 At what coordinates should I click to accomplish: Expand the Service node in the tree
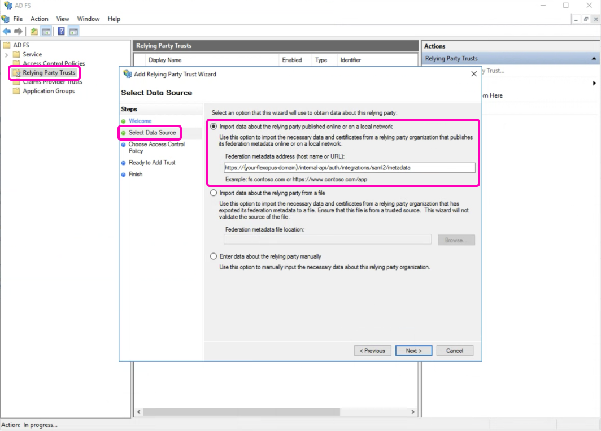pos(6,54)
